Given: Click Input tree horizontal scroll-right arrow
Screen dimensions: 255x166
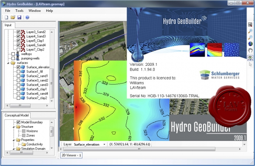Looking at the screenshot, I should (x=47, y=106).
